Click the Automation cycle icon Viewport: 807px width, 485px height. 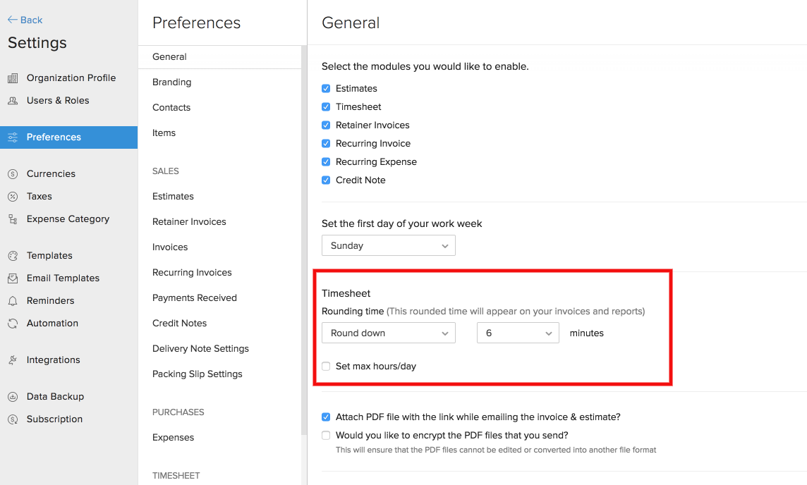click(13, 324)
